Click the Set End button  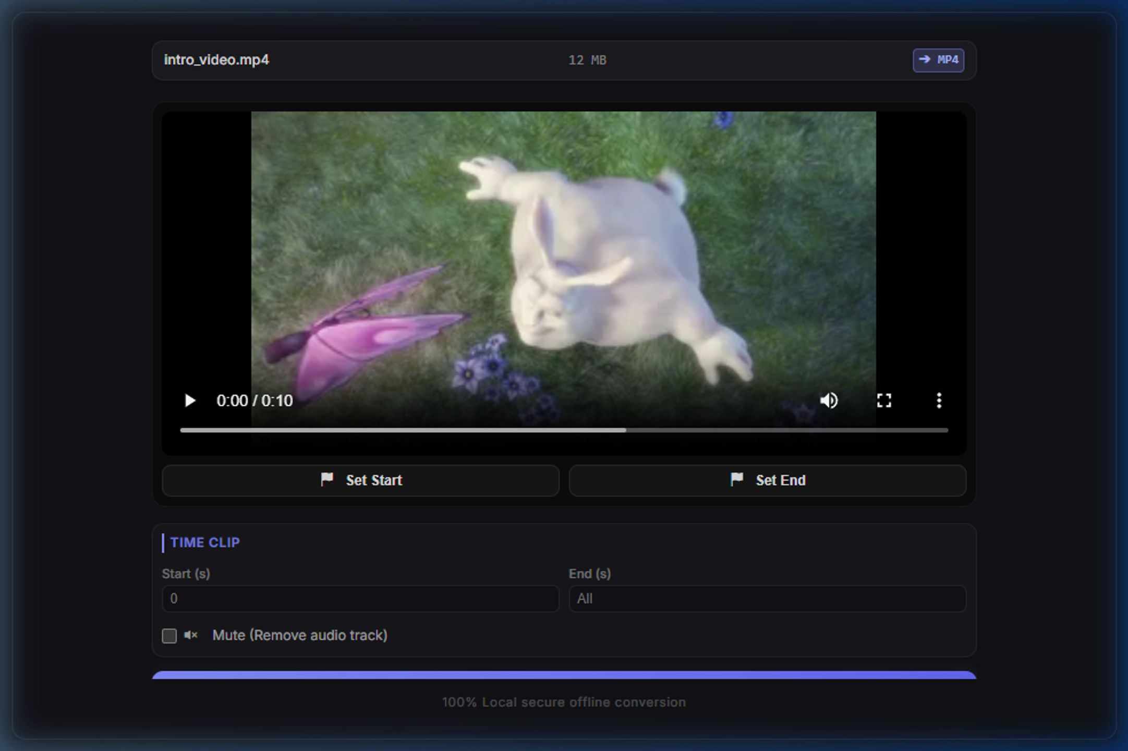point(768,480)
